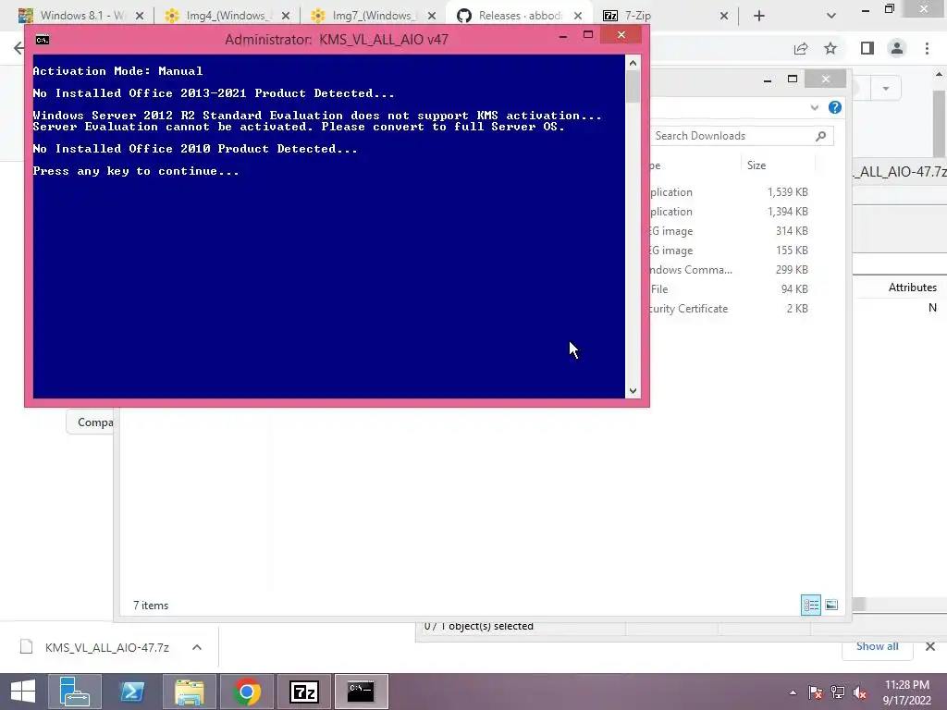This screenshot has height=710, width=947.
Task: Open Server Manager from the taskbar
Action: (74, 692)
